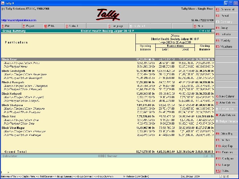The image size is (239, 179).
Task: Click the F11: Features button
Action: click(x=227, y=152)
